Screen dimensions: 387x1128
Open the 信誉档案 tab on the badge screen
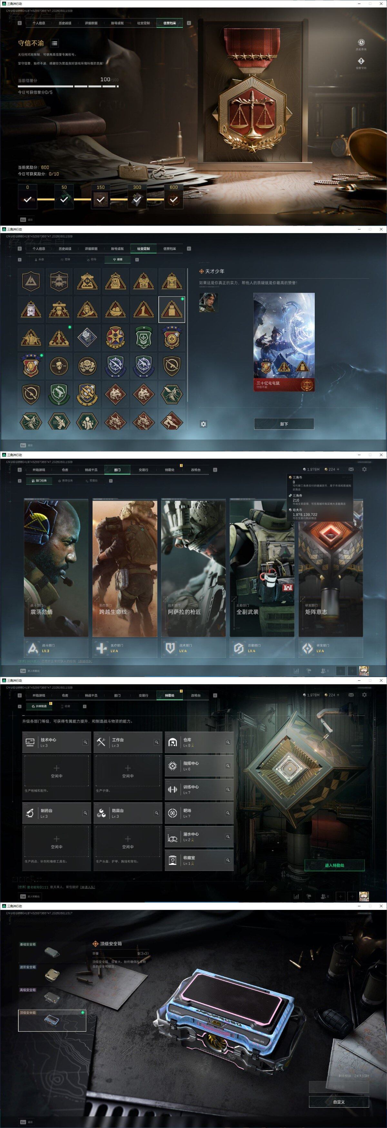pyautogui.click(x=170, y=249)
